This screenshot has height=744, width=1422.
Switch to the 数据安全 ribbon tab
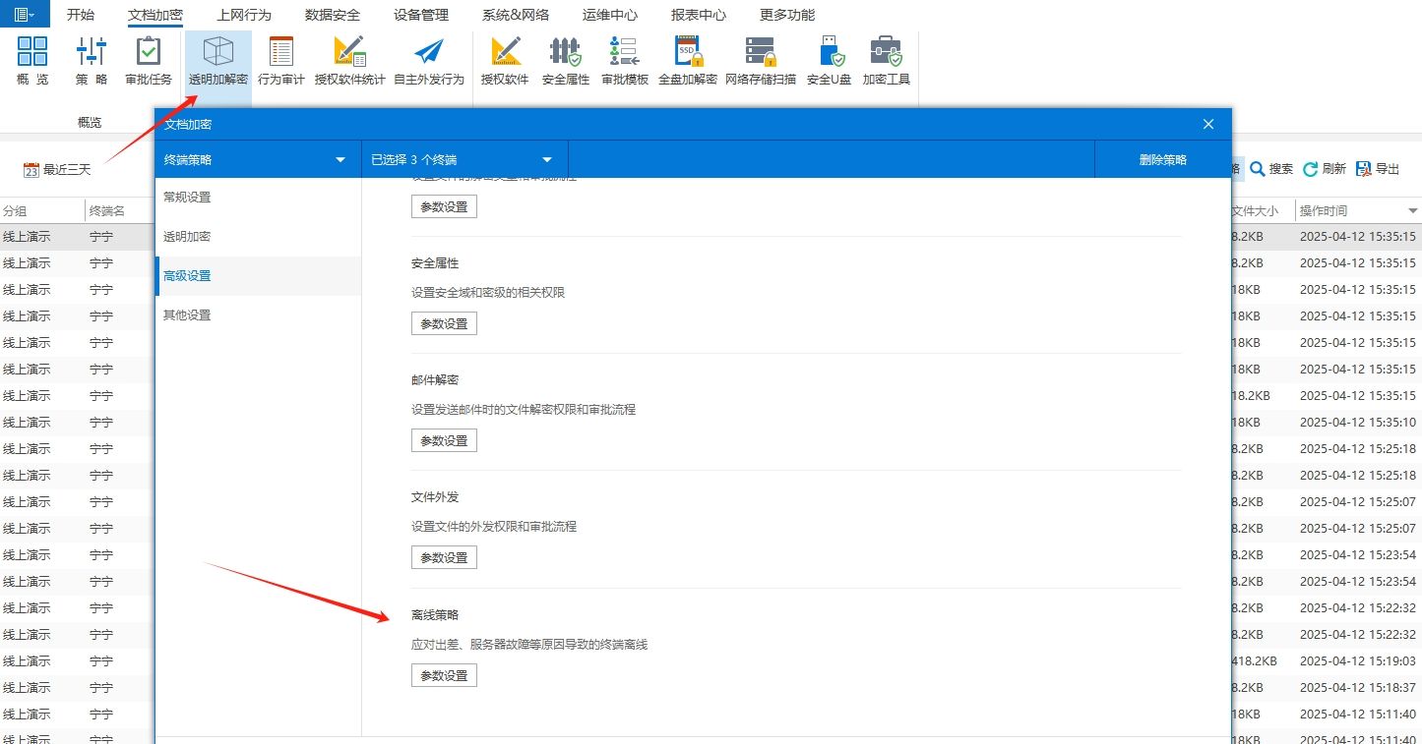point(331,14)
